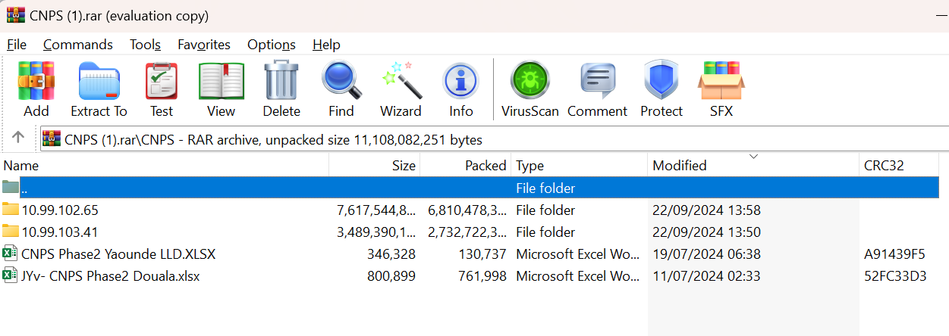Select the 10.99.103.41 folder name
This screenshot has height=336, width=949.
click(x=60, y=232)
